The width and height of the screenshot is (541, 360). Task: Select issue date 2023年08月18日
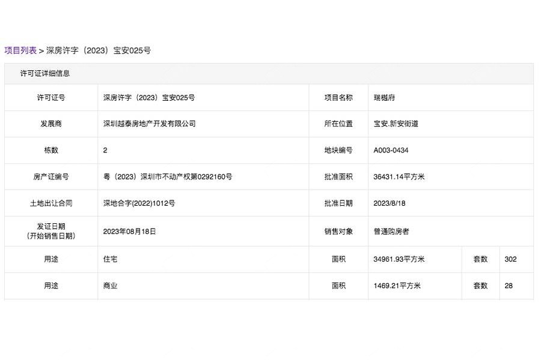click(x=129, y=232)
